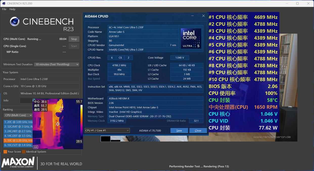Click the thermal camera overlay image

pyautogui.click(x=58, y=124)
